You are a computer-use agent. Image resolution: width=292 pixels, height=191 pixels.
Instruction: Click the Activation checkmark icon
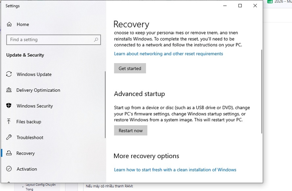click(x=9, y=169)
